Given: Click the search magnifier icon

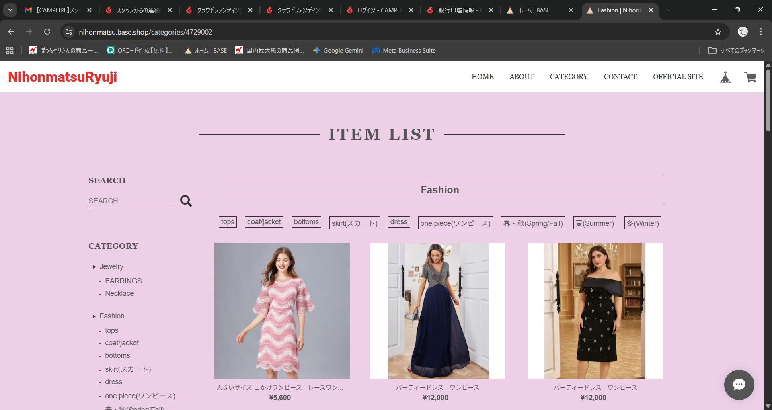Looking at the screenshot, I should click(x=186, y=201).
